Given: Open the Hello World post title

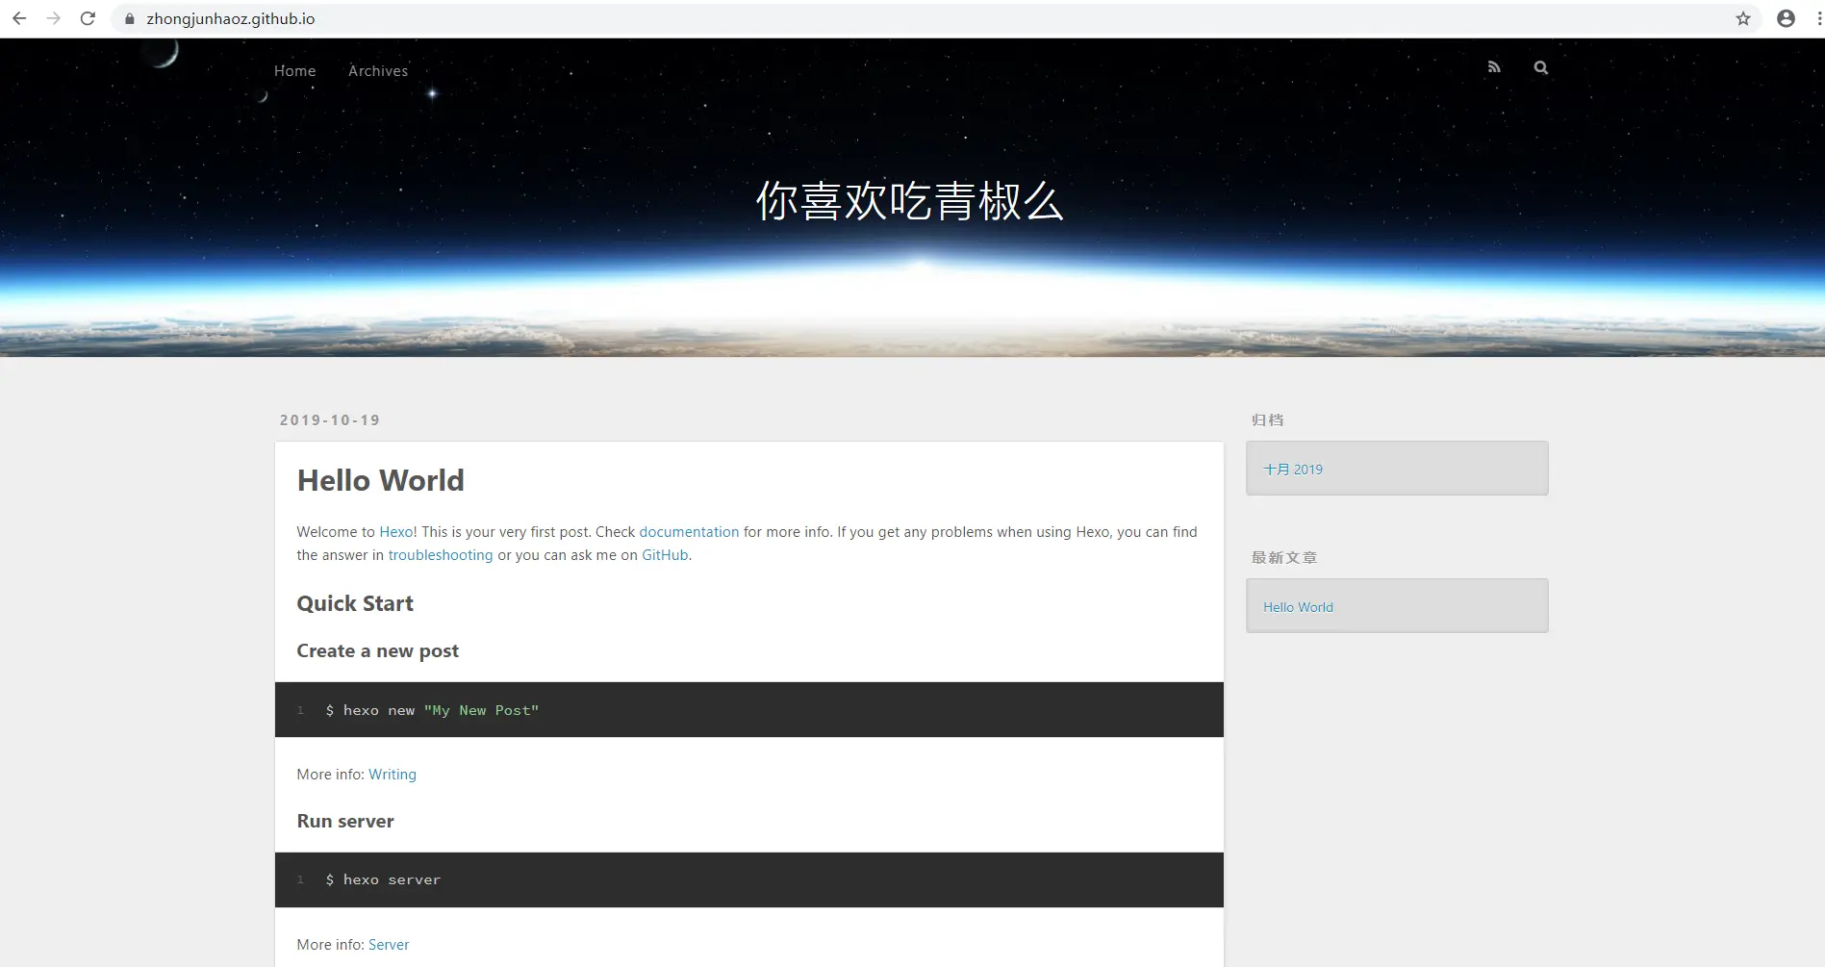Looking at the screenshot, I should point(380,480).
